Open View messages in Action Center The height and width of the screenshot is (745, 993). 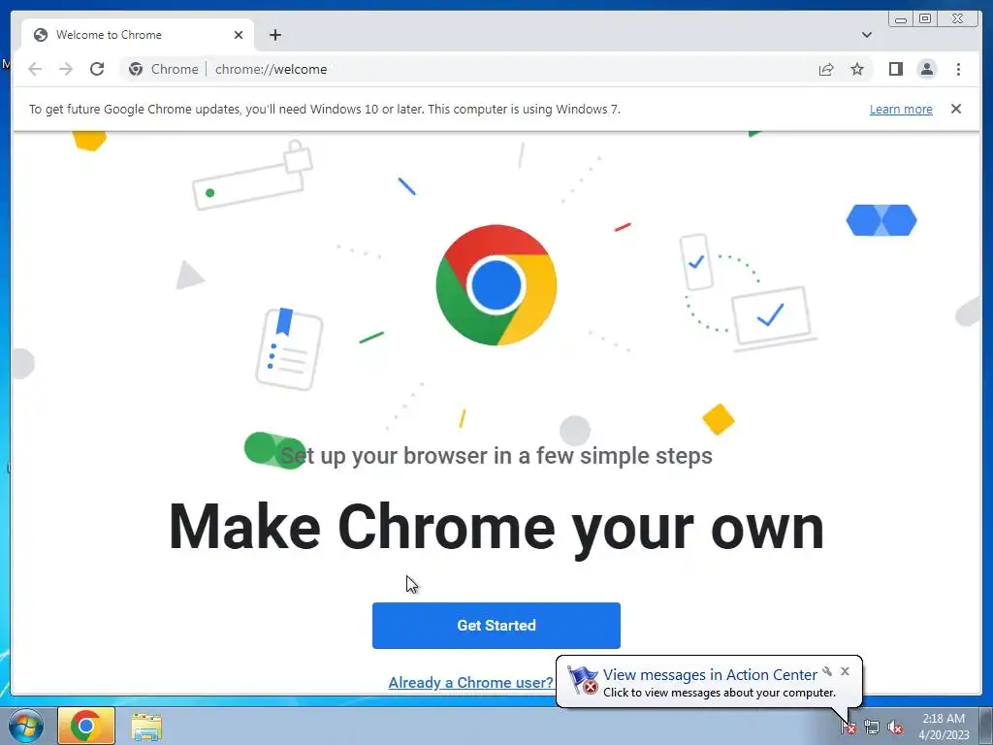click(710, 675)
